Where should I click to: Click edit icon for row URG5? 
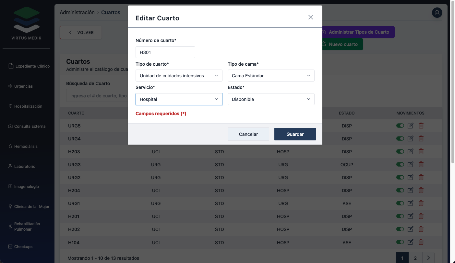pyautogui.click(x=410, y=126)
